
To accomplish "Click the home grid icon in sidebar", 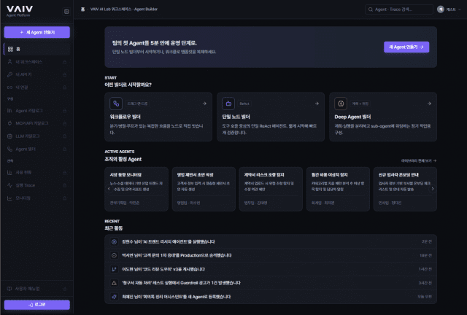I will [10, 49].
